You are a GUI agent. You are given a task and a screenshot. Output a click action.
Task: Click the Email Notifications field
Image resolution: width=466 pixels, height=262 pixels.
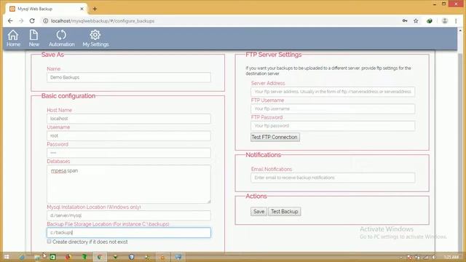point(333,178)
